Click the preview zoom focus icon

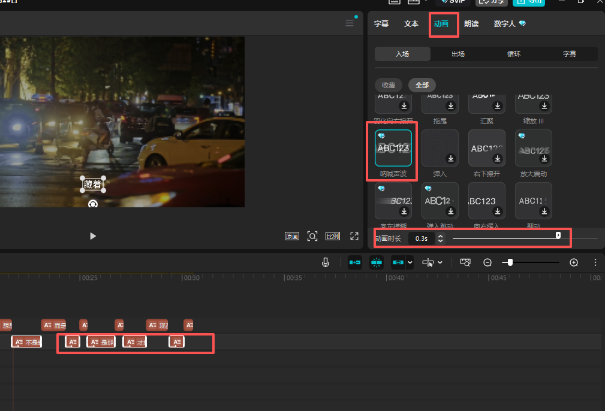[x=312, y=236]
